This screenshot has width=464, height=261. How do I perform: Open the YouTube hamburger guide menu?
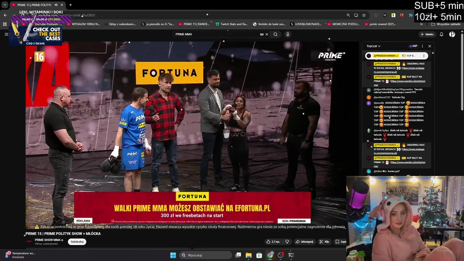(6, 34)
